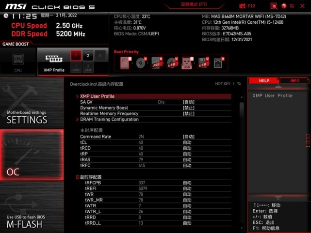
Task: Click the HOT KEY button
Action: tap(223, 84)
